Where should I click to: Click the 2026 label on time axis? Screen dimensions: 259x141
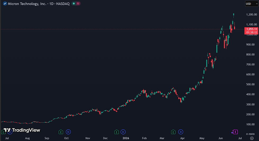126,138
